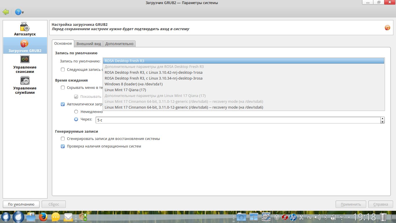Select ROSA entry with Linux 3.10.34-nrj-desktop-3rosa

pyautogui.click(x=244, y=78)
